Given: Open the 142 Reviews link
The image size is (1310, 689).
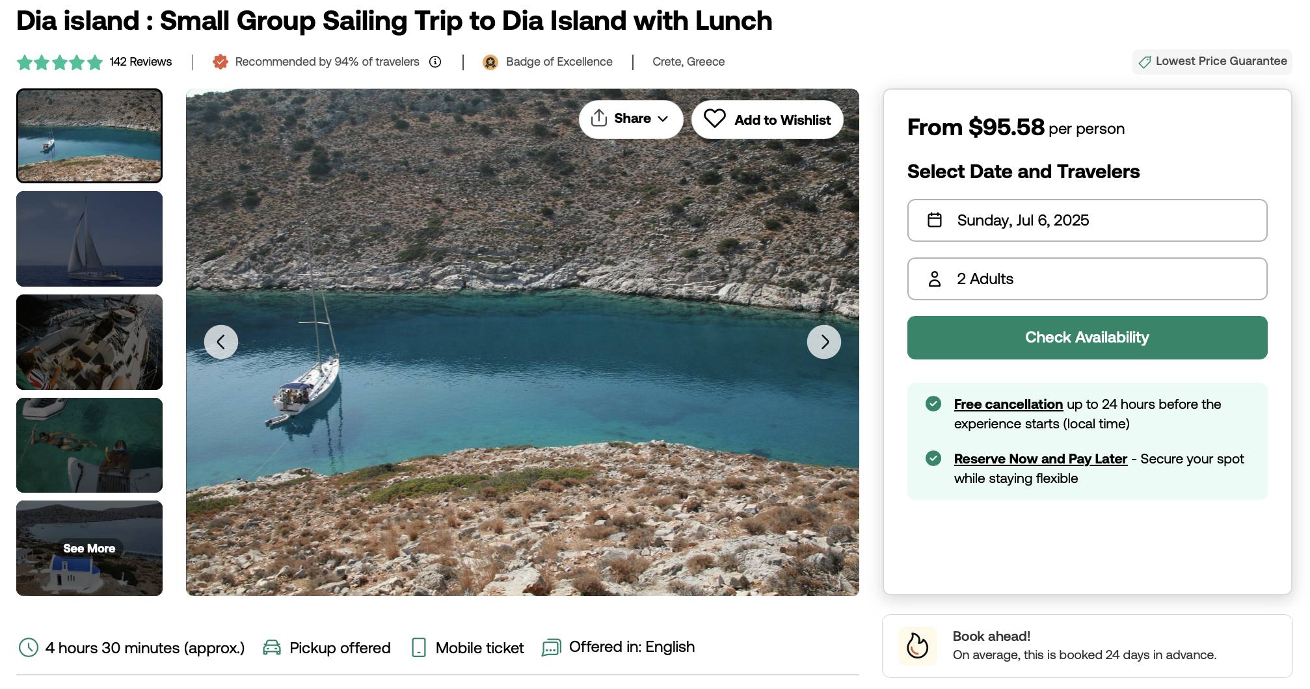Looking at the screenshot, I should point(140,62).
